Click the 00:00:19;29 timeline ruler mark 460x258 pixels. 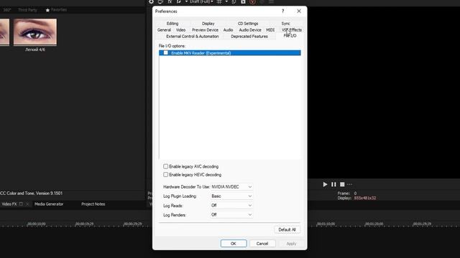(x=85, y=224)
